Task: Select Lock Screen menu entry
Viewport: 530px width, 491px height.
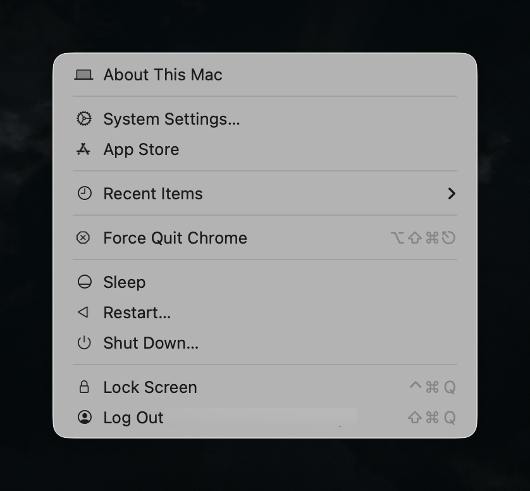Action: coord(150,387)
